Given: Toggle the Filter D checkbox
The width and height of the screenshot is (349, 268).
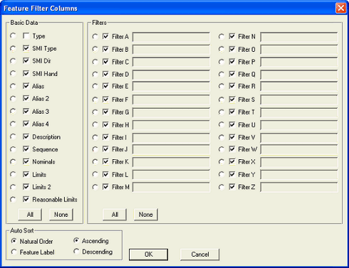Looking at the screenshot, I should click(105, 74).
